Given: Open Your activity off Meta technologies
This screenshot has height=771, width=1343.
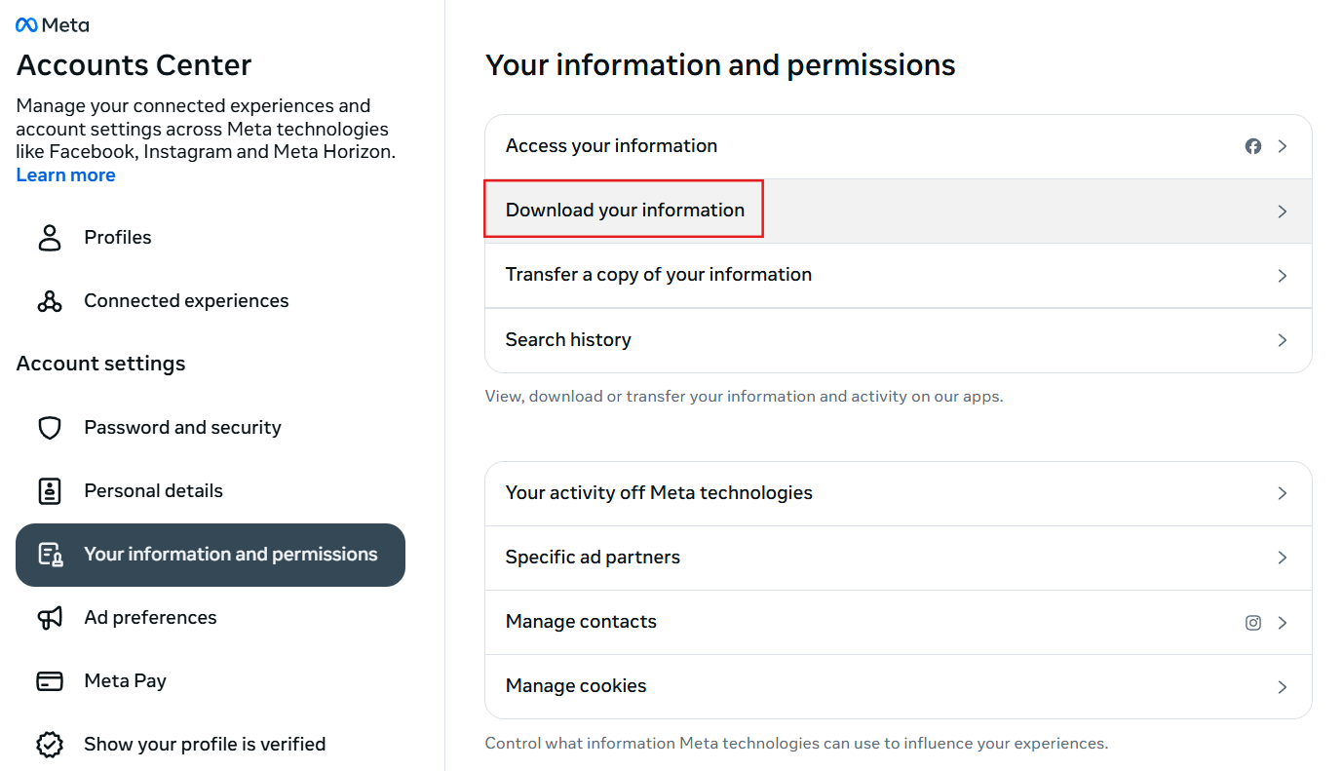Looking at the screenshot, I should (659, 493).
